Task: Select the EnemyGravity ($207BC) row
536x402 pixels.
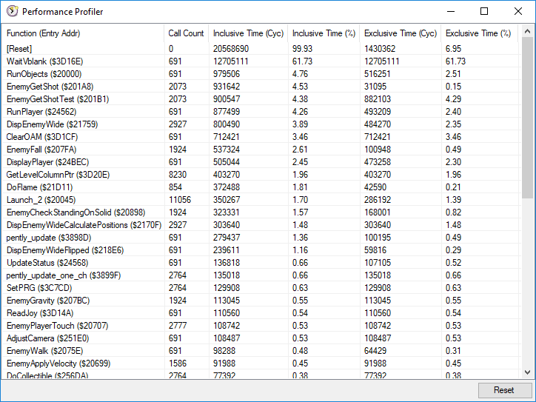Action: [261, 301]
